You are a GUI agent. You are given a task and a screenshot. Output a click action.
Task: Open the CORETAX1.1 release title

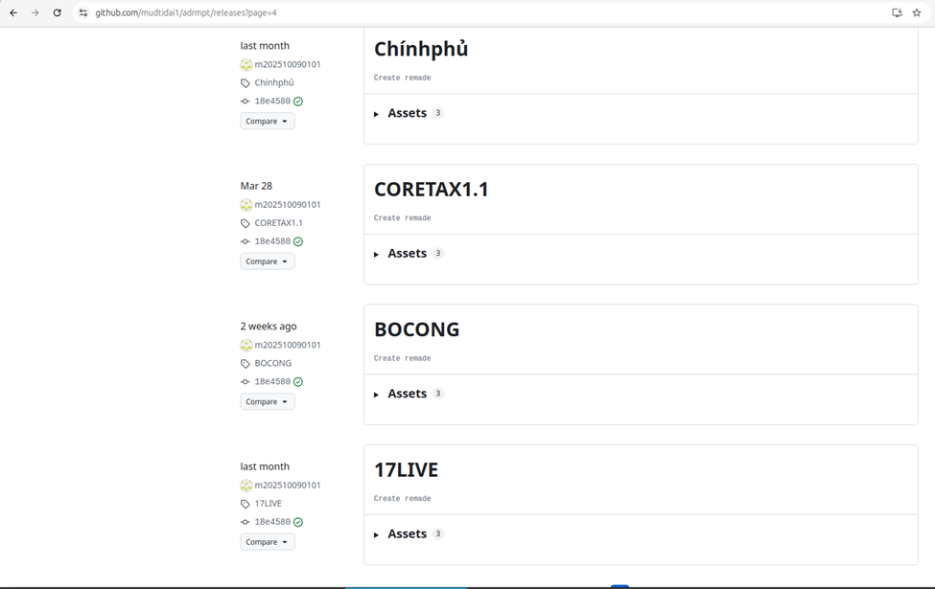(x=432, y=190)
